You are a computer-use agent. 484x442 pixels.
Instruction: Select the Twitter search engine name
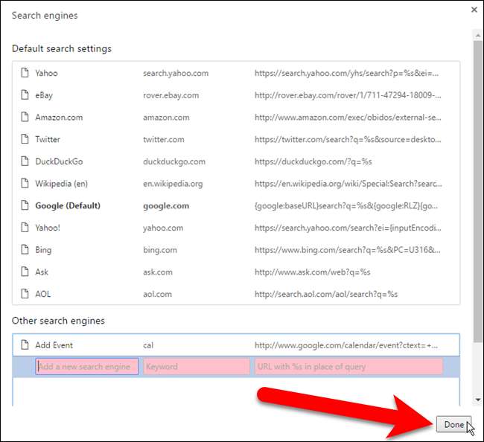coord(48,139)
